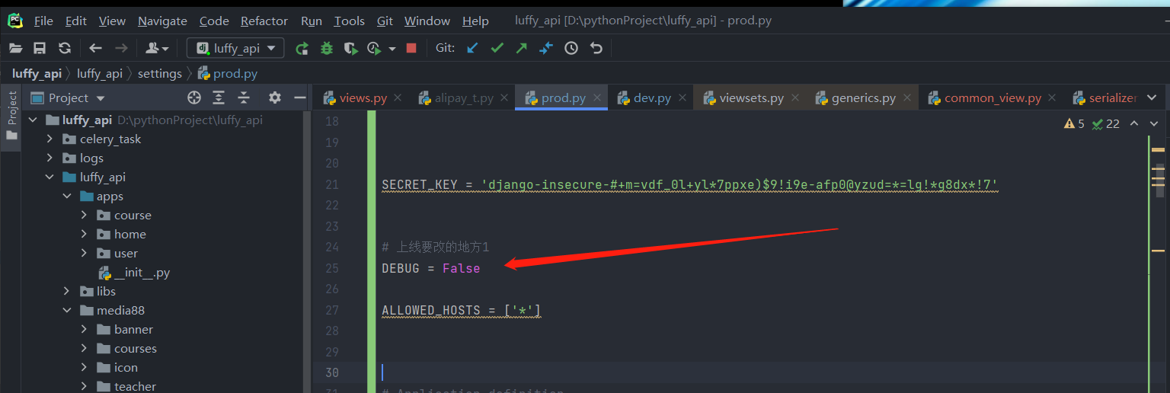This screenshot has height=393, width=1170.
Task: Push commits with the green arrow icon
Action: 521,48
